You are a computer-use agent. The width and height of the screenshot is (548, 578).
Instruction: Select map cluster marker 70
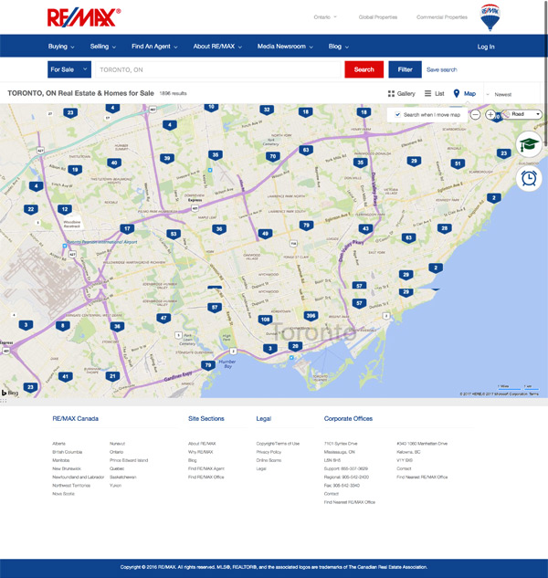272,157
